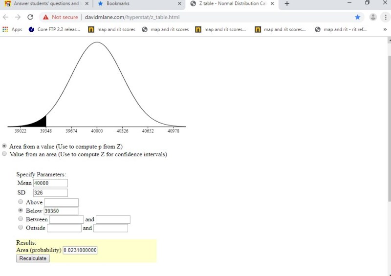Minimize the Chrome window

(x=349, y=3)
